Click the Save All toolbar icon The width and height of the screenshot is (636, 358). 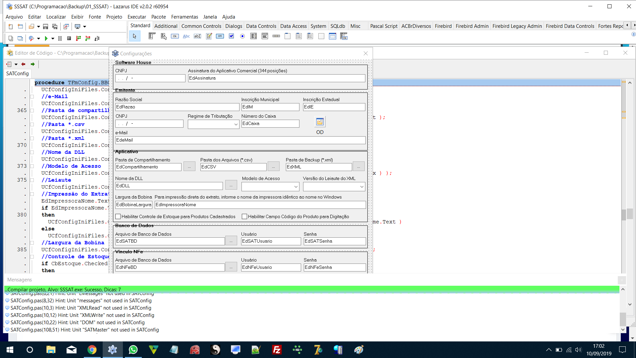[x=55, y=27]
